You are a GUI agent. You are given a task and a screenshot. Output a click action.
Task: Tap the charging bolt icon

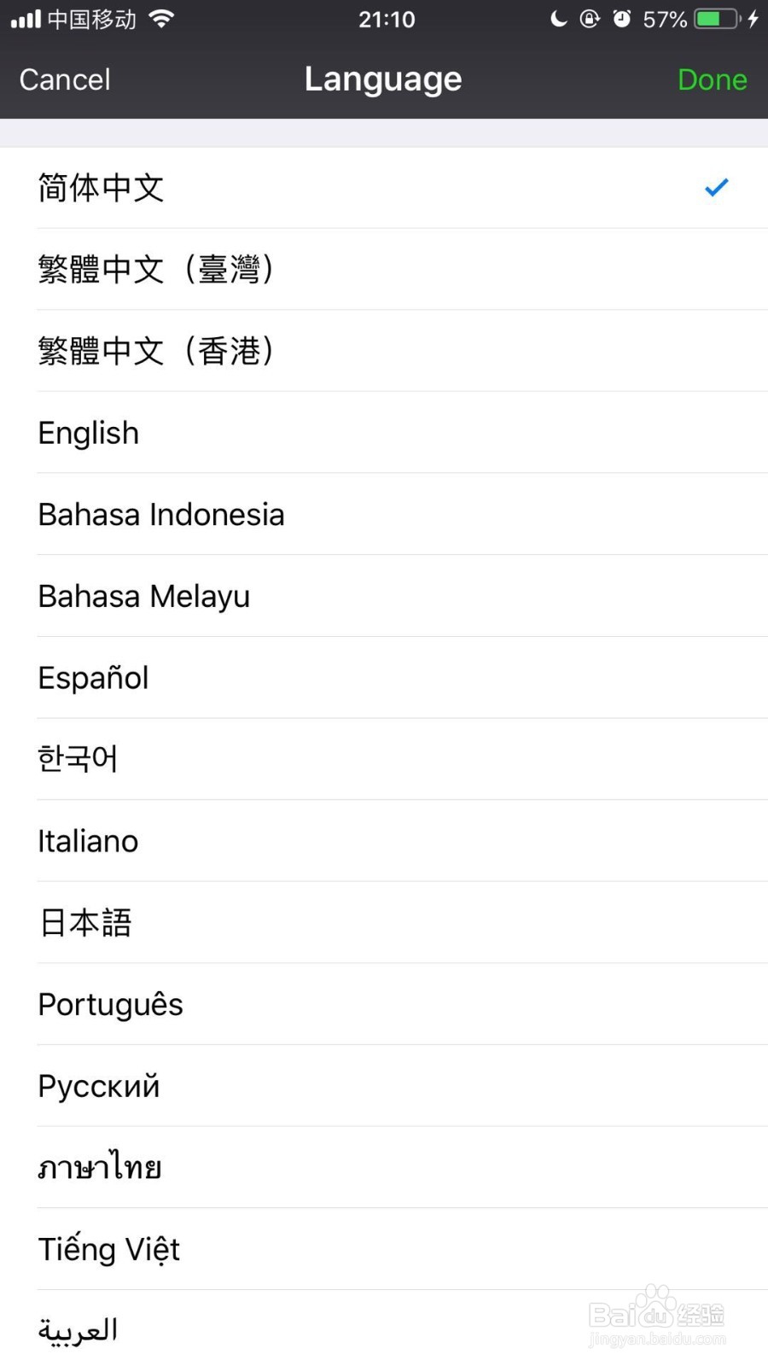click(x=753, y=19)
